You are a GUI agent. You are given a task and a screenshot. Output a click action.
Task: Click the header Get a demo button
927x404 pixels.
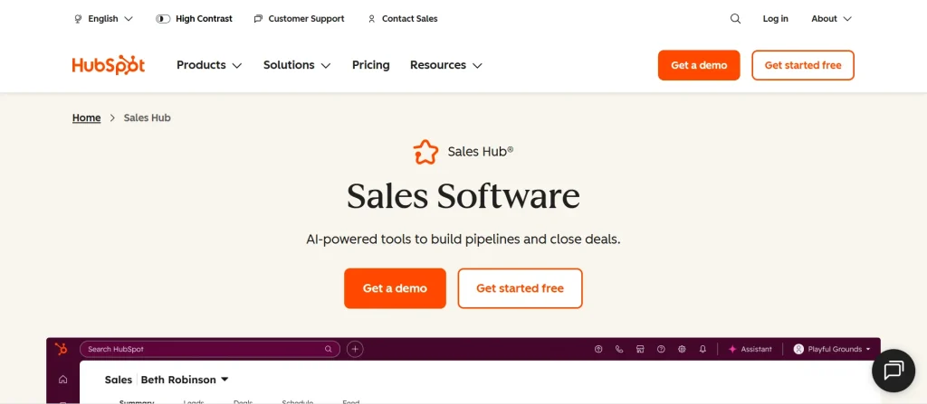[x=699, y=65]
